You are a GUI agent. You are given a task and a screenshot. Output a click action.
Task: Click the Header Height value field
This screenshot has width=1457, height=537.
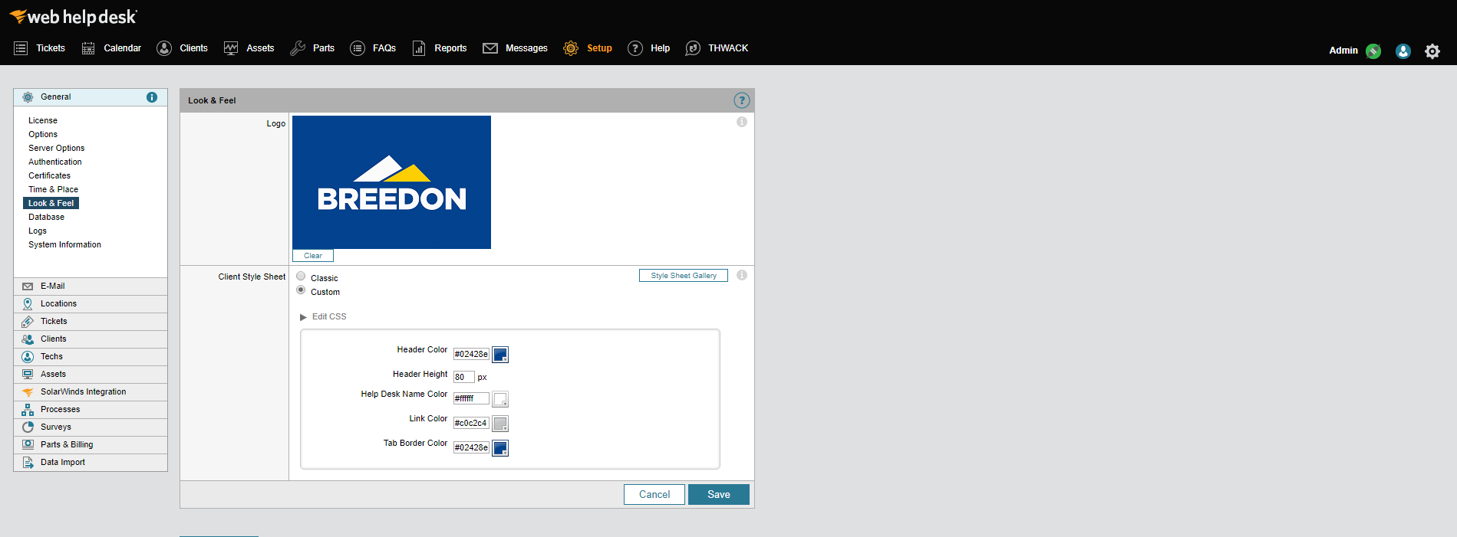point(463,377)
